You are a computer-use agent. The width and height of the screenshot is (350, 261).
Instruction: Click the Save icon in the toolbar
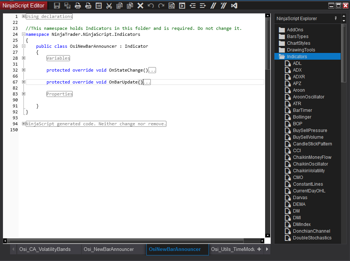point(57,6)
